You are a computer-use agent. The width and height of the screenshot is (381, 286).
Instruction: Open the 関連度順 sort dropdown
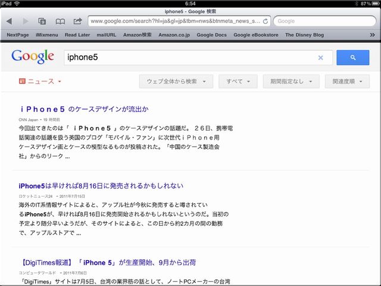pyautogui.click(x=347, y=82)
